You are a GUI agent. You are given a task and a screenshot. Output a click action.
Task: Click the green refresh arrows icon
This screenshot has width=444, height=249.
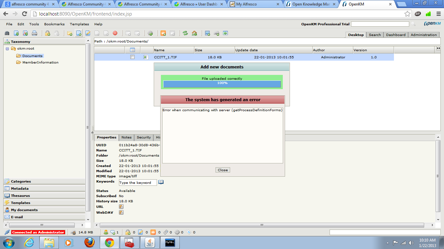point(185,33)
